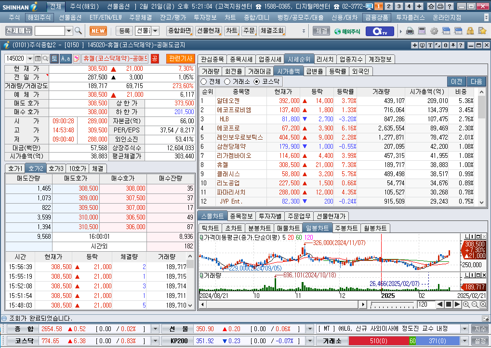The height and width of the screenshot is (348, 491).
Task: Open the 해외주식 menu
Action: 39,18
